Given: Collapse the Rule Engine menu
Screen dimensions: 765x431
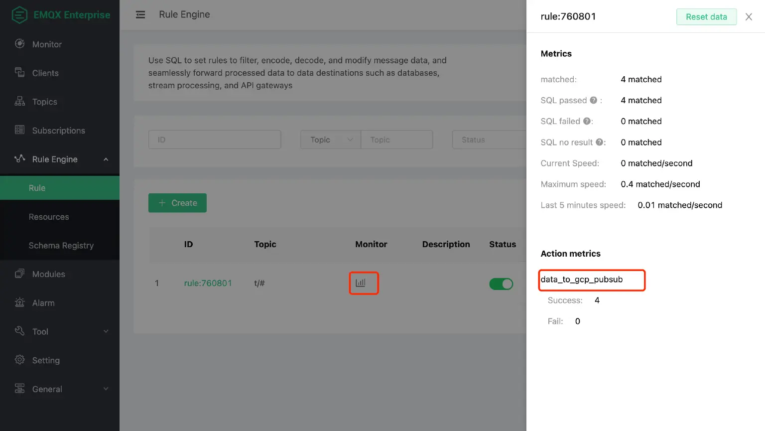Looking at the screenshot, I should [x=106, y=159].
